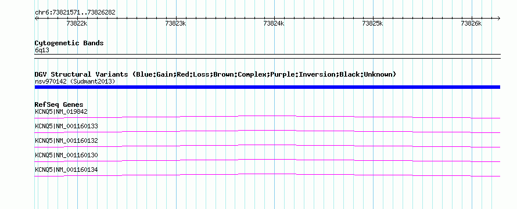The image size is (517, 209).
Task: Click the RefSeq Genes track title
Action: 59,105
